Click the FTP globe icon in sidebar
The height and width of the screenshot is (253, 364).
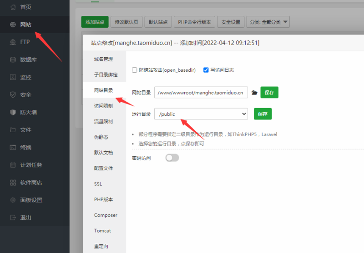13,42
